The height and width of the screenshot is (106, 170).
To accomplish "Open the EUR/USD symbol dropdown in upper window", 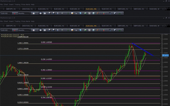I will [x=11, y=13].
